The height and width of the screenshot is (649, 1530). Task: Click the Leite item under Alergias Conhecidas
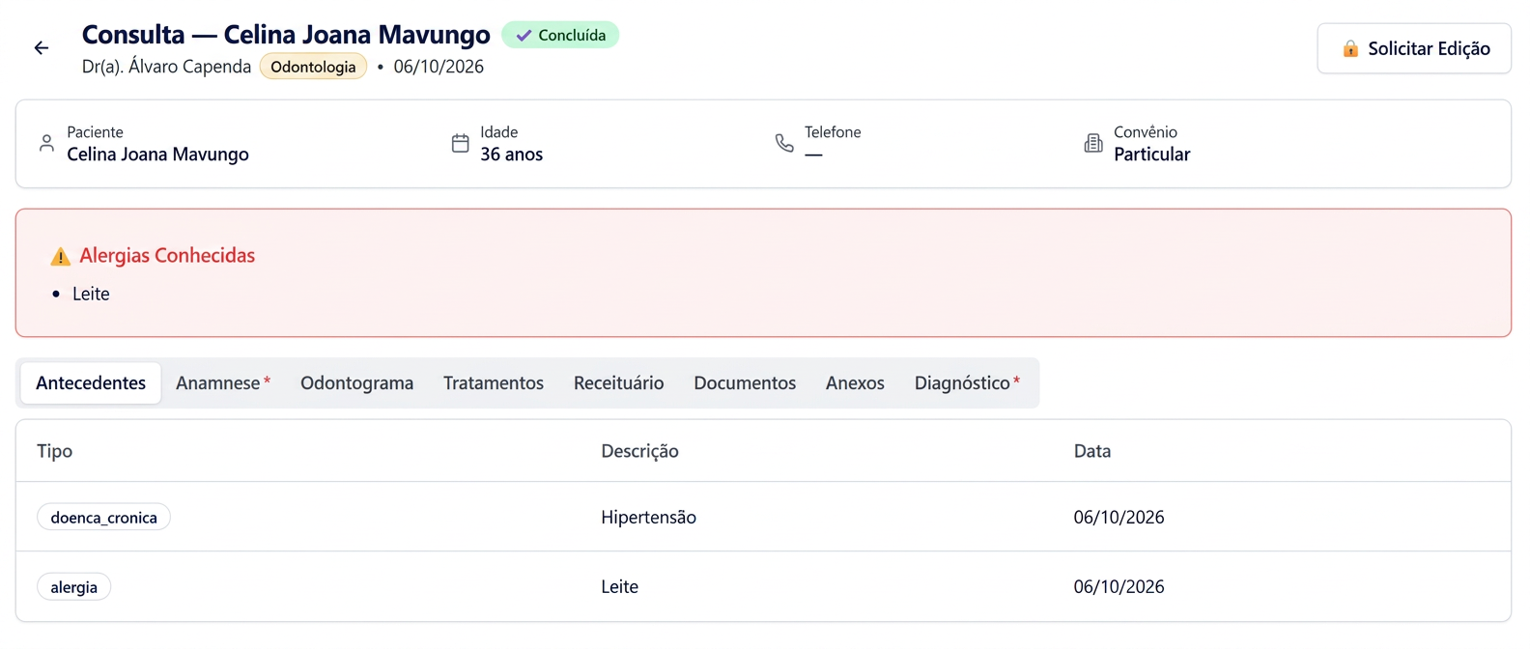pyautogui.click(x=91, y=294)
